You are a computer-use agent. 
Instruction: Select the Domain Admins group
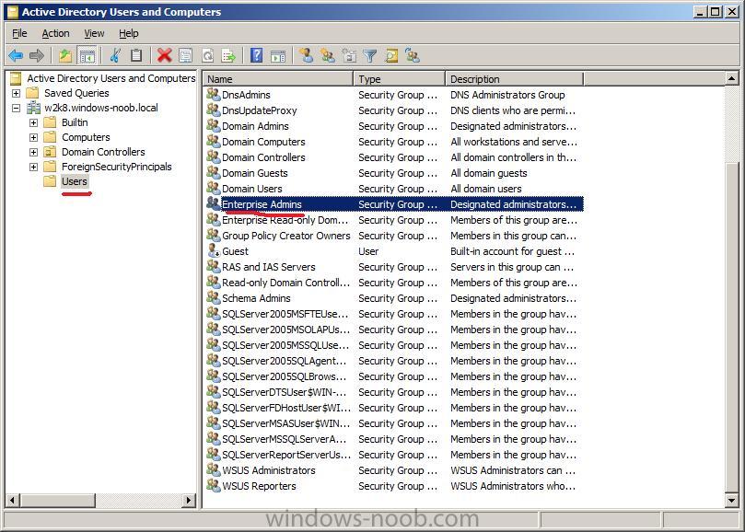point(255,126)
